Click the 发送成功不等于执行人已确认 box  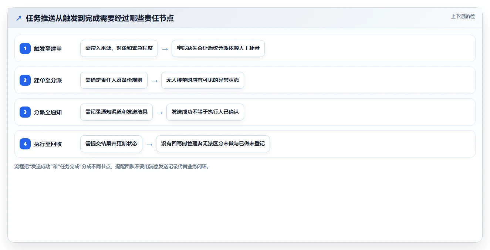(205, 112)
